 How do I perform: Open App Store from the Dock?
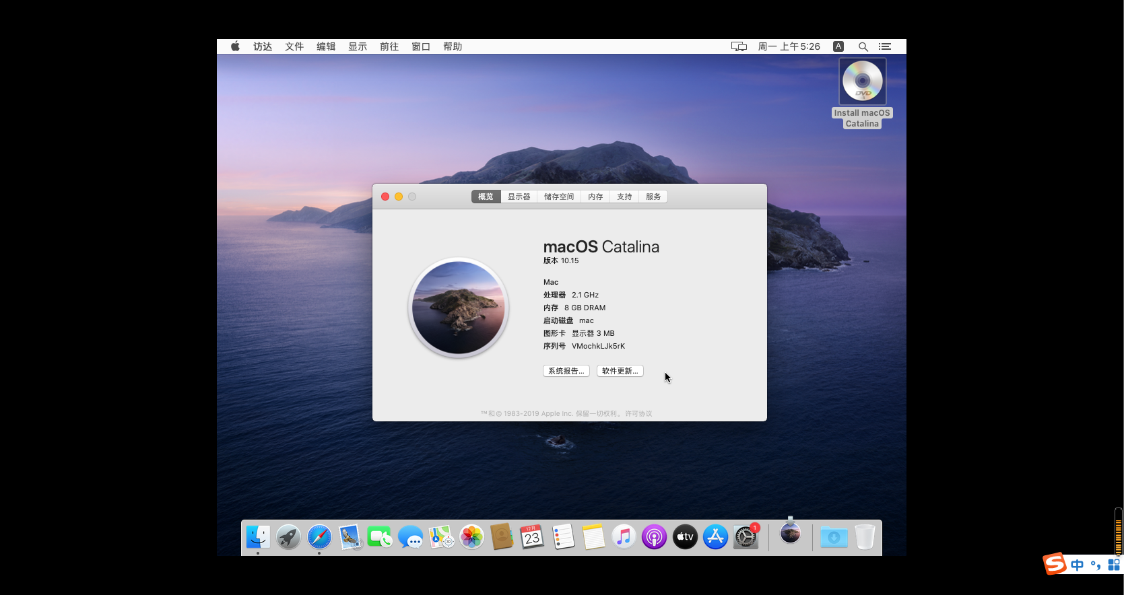click(715, 537)
